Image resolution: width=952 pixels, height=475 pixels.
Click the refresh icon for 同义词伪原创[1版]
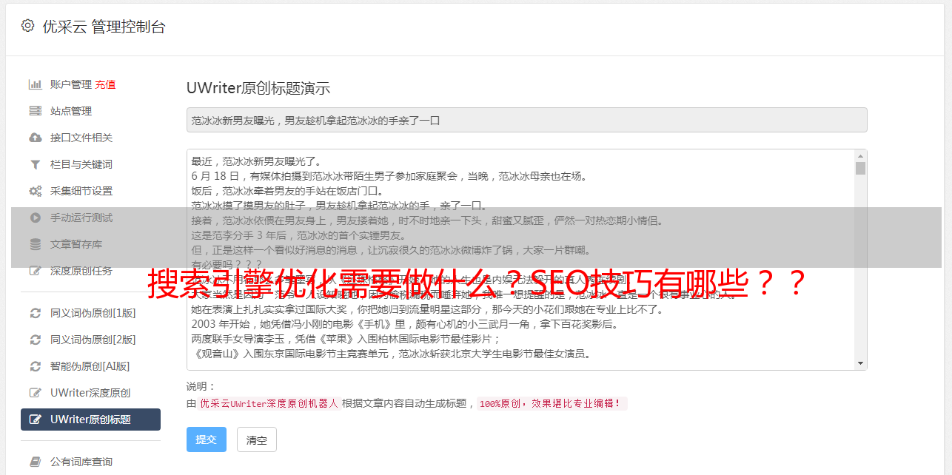(x=35, y=313)
